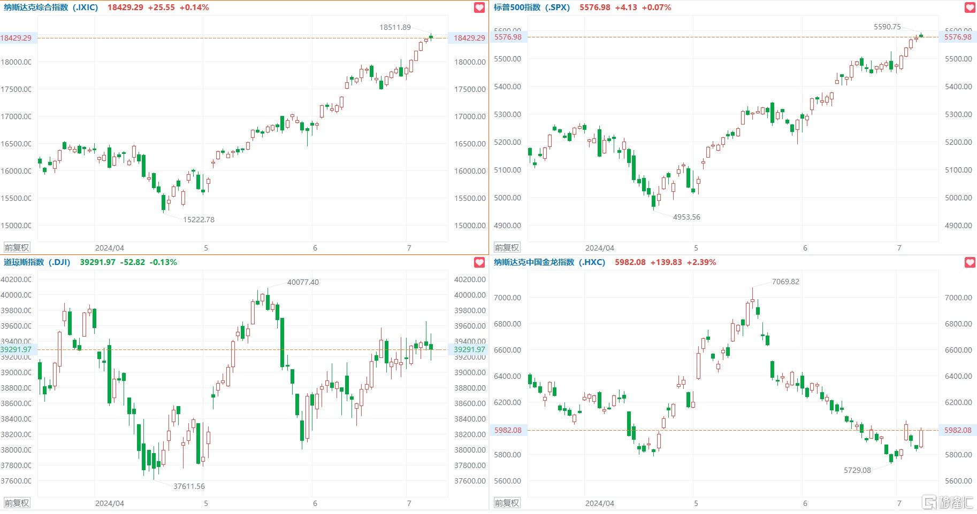Click the 37611.56 low label on Dow chart
Image resolution: width=977 pixels, height=514 pixels.
pos(189,486)
